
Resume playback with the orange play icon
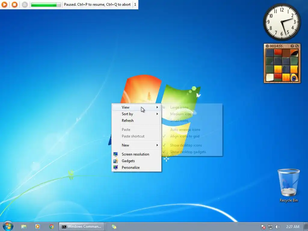(4, 4)
